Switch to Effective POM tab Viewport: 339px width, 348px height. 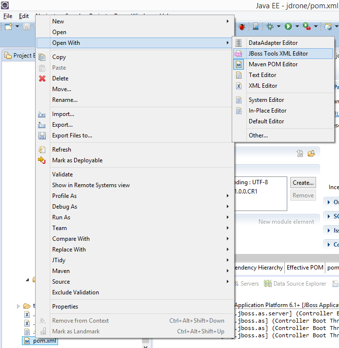(305, 268)
